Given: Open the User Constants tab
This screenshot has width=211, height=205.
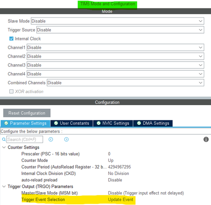Looking at the screenshot, I should 71,123.
